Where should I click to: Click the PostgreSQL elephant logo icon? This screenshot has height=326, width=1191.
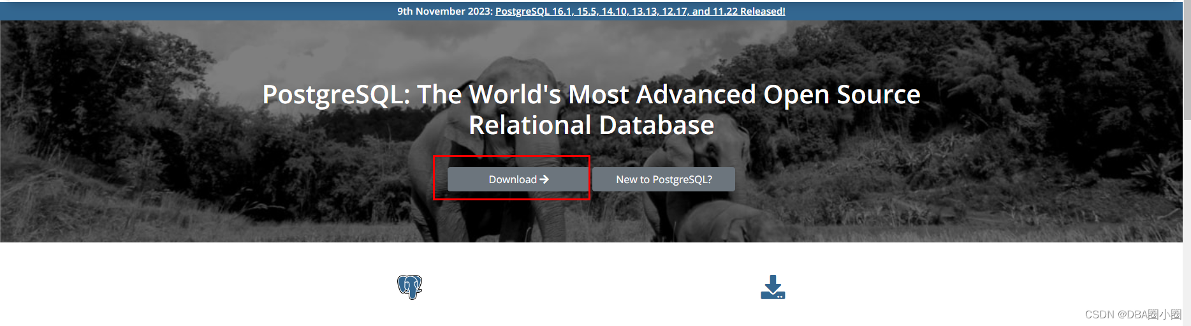point(410,287)
